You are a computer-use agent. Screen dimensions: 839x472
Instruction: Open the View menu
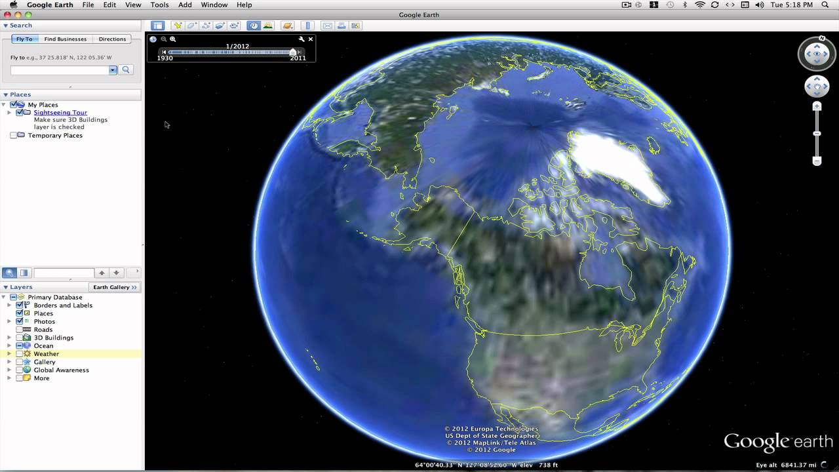pos(133,5)
